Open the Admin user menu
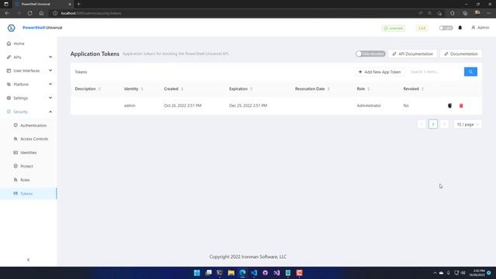Image resolution: width=496 pixels, height=279 pixels. [x=480, y=28]
